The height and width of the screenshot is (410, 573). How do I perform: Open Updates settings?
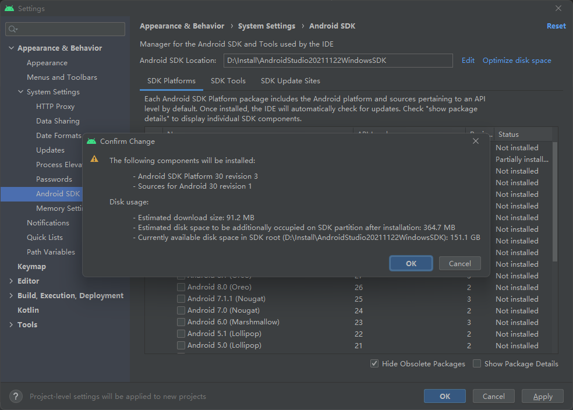51,150
